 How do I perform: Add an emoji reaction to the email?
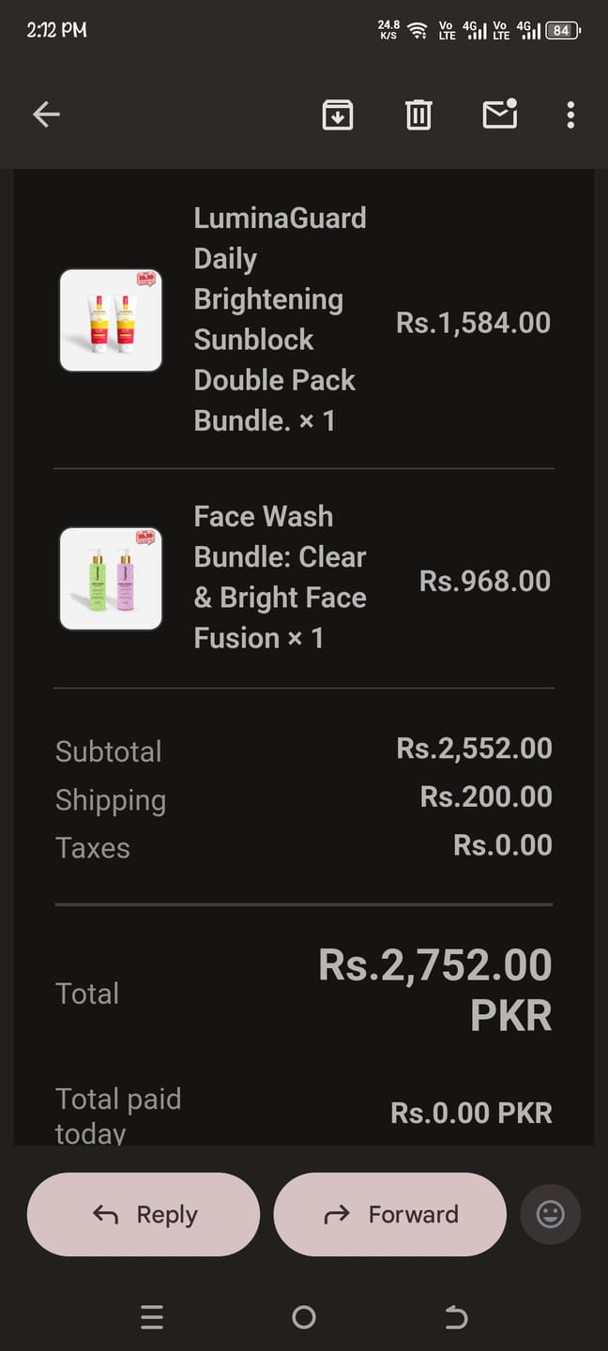click(x=551, y=1214)
